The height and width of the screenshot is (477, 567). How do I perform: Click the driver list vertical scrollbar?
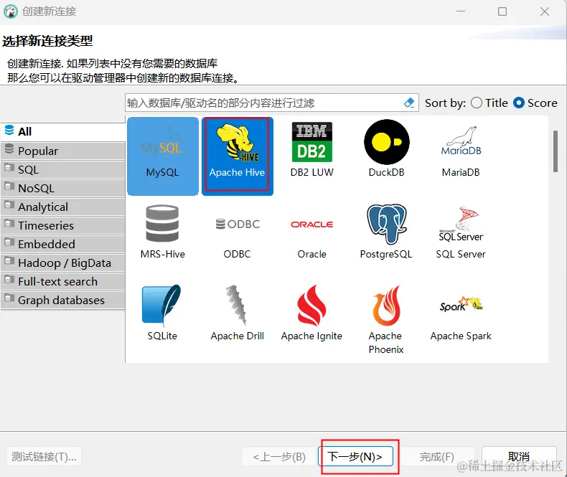[x=556, y=152]
